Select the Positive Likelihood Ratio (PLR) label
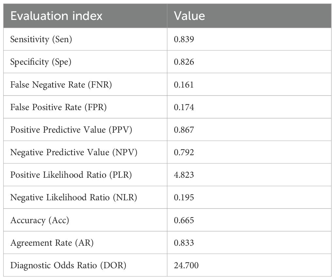Viewport: 335px width, 280px height. (71, 175)
